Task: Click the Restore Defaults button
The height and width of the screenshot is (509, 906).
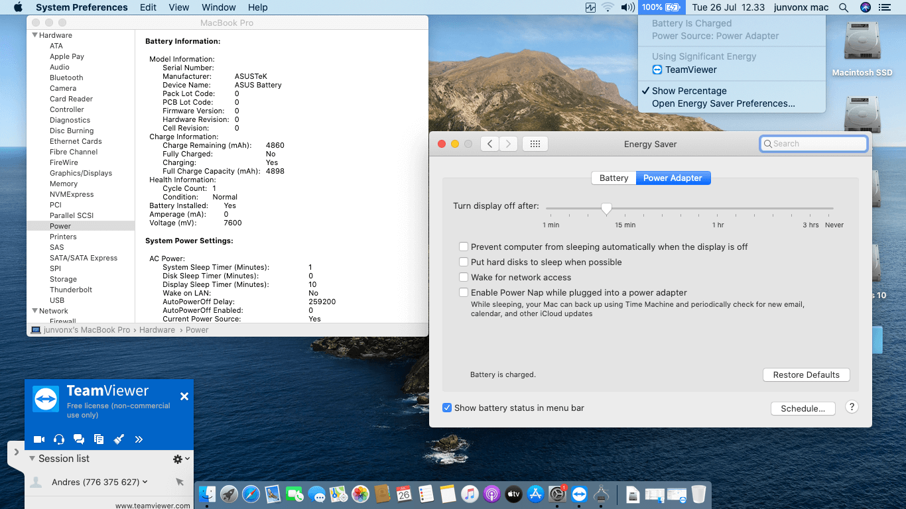Action: point(806,374)
